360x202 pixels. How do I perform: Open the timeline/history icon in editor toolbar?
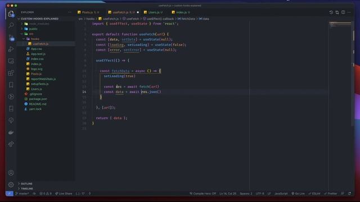coord(331,12)
